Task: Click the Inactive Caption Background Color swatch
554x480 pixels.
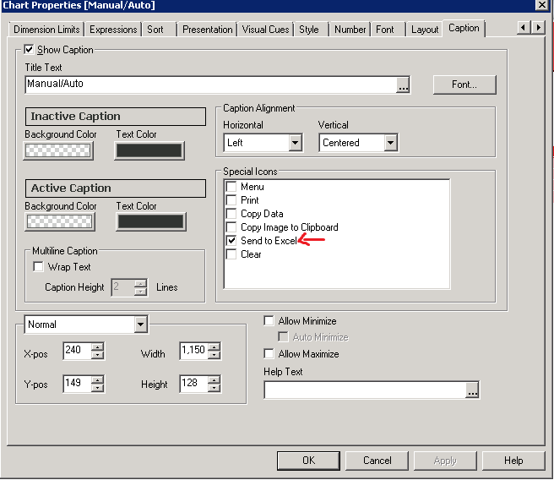Action: 58,150
